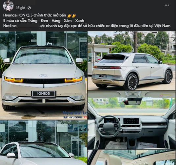The height and width of the screenshot is (165, 176).
Task: Open the post's three-dot options menu
Action: (167, 5)
